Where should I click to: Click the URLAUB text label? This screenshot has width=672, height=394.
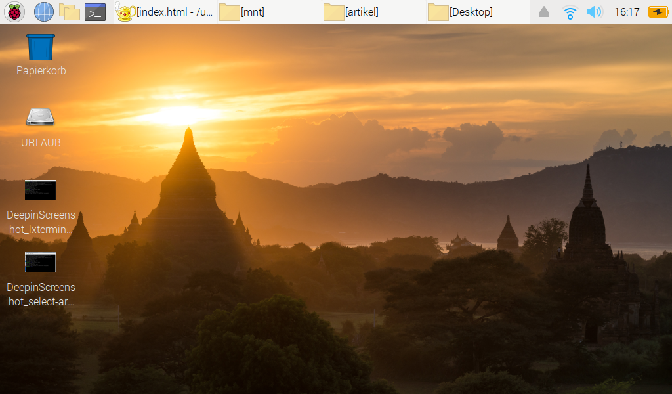[x=41, y=142]
